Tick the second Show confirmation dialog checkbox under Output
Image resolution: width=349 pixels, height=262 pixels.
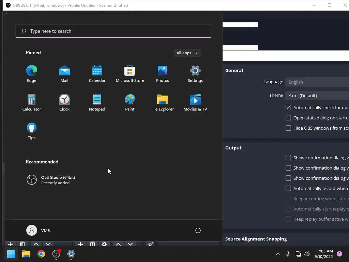288,168
